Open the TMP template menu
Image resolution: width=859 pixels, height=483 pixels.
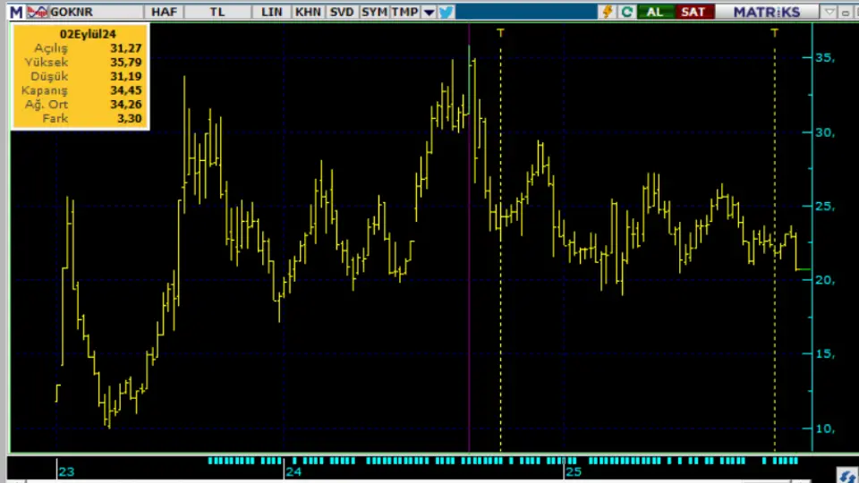[x=404, y=12]
